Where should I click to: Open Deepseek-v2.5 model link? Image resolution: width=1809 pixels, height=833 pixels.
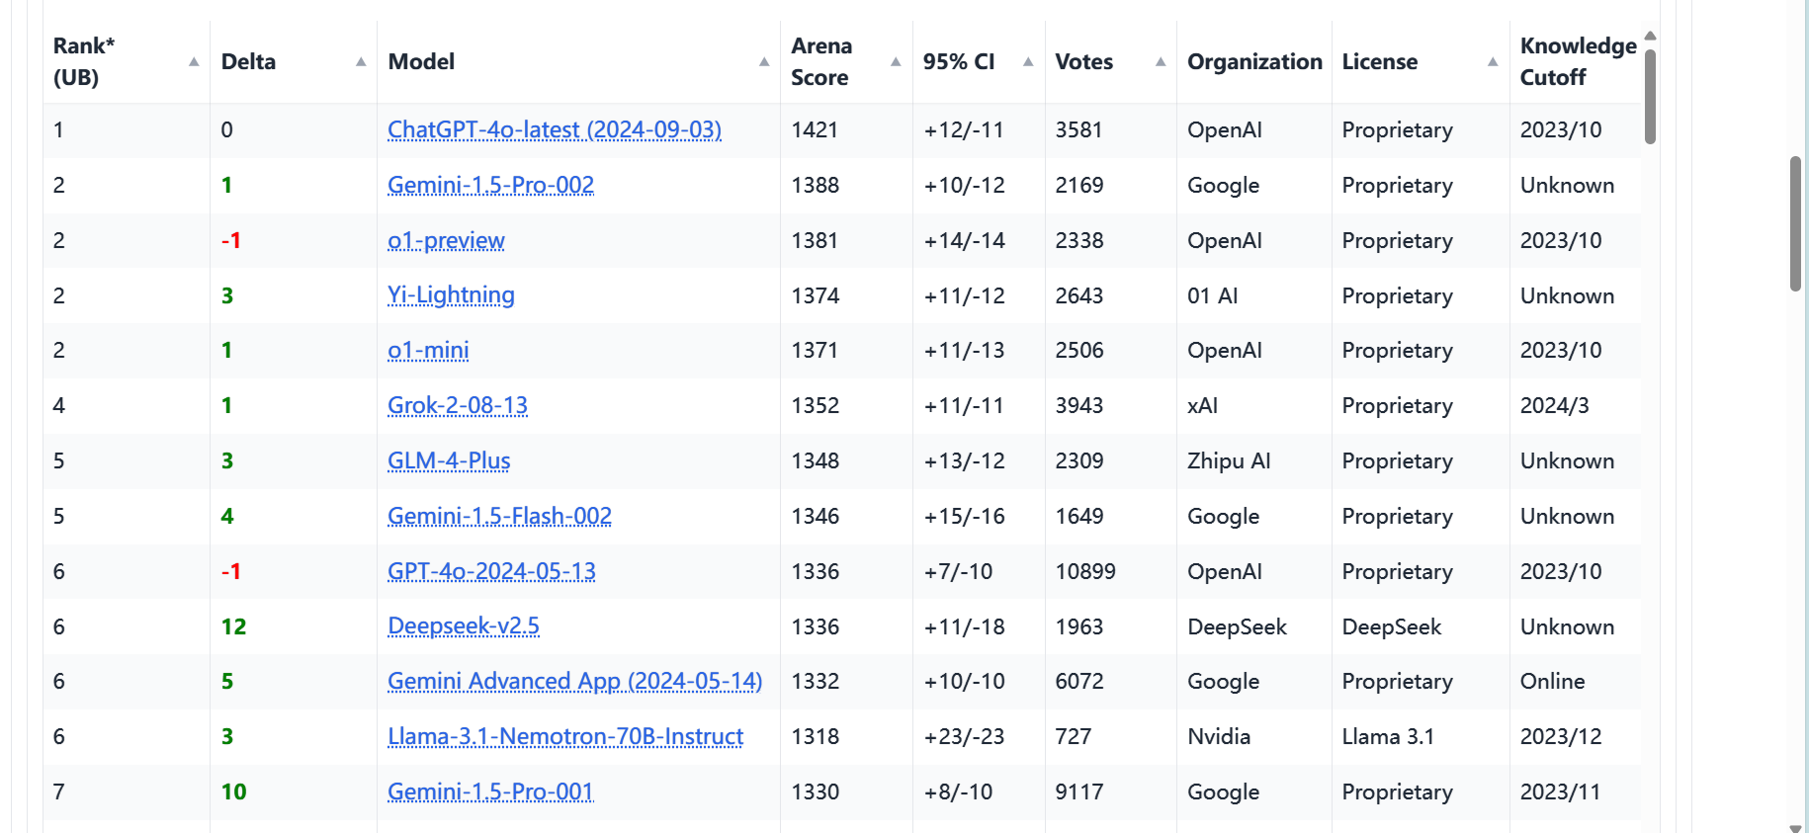coord(464,626)
